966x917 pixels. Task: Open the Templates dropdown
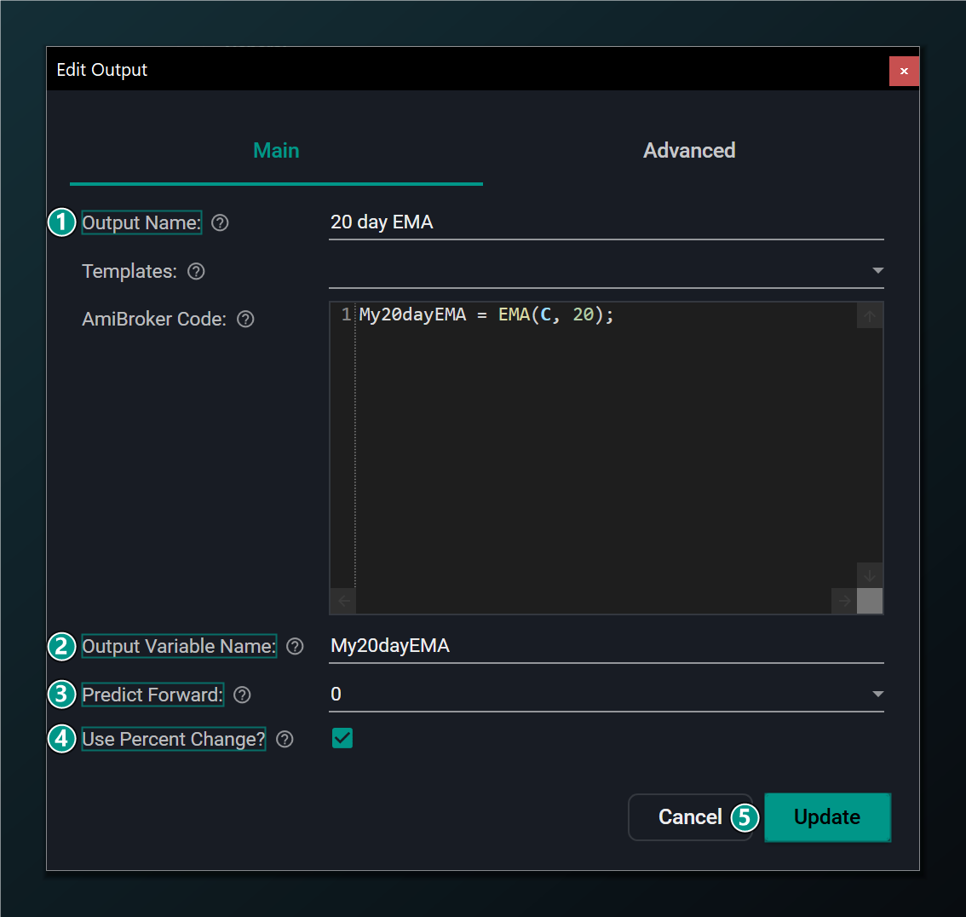[x=607, y=270]
